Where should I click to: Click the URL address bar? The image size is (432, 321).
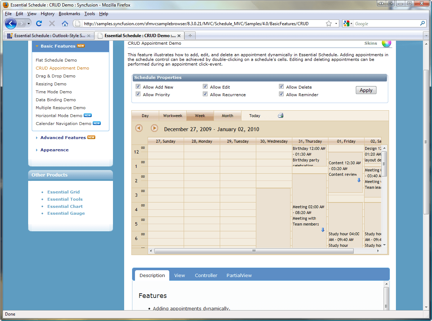pos(202,24)
